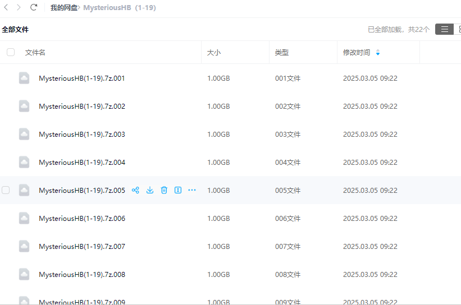Click the share icon for the .7z.005 file
Image resolution: width=461 pixels, height=305 pixels.
click(135, 190)
